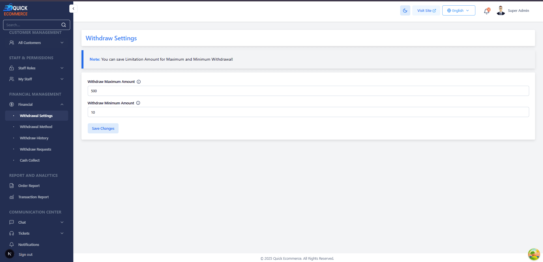Screen dimensions: 543x262
Task: Go to Withdrawal Method page
Action: (36, 127)
